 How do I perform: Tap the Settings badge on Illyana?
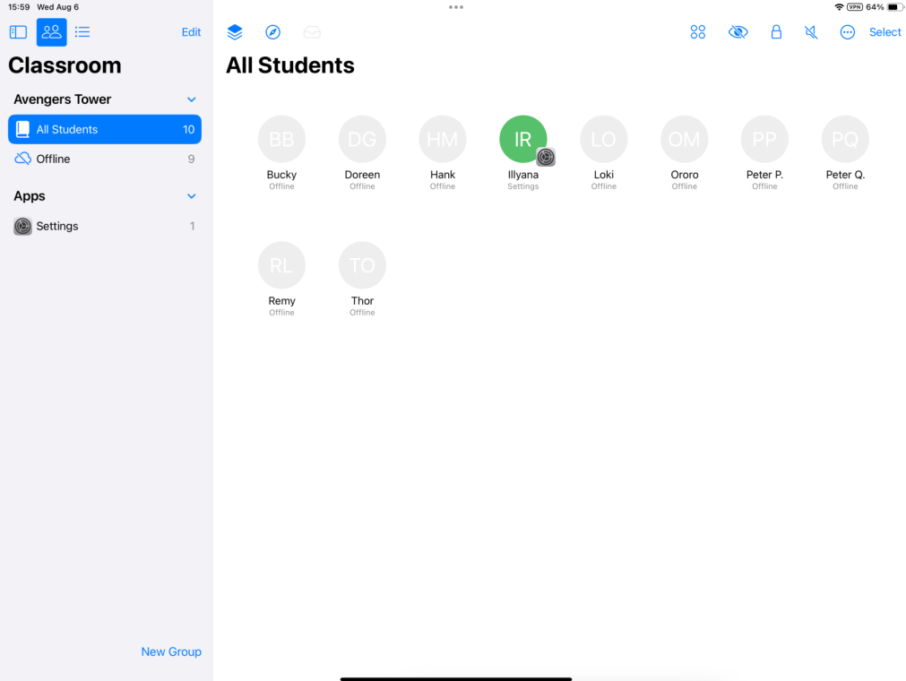point(546,157)
